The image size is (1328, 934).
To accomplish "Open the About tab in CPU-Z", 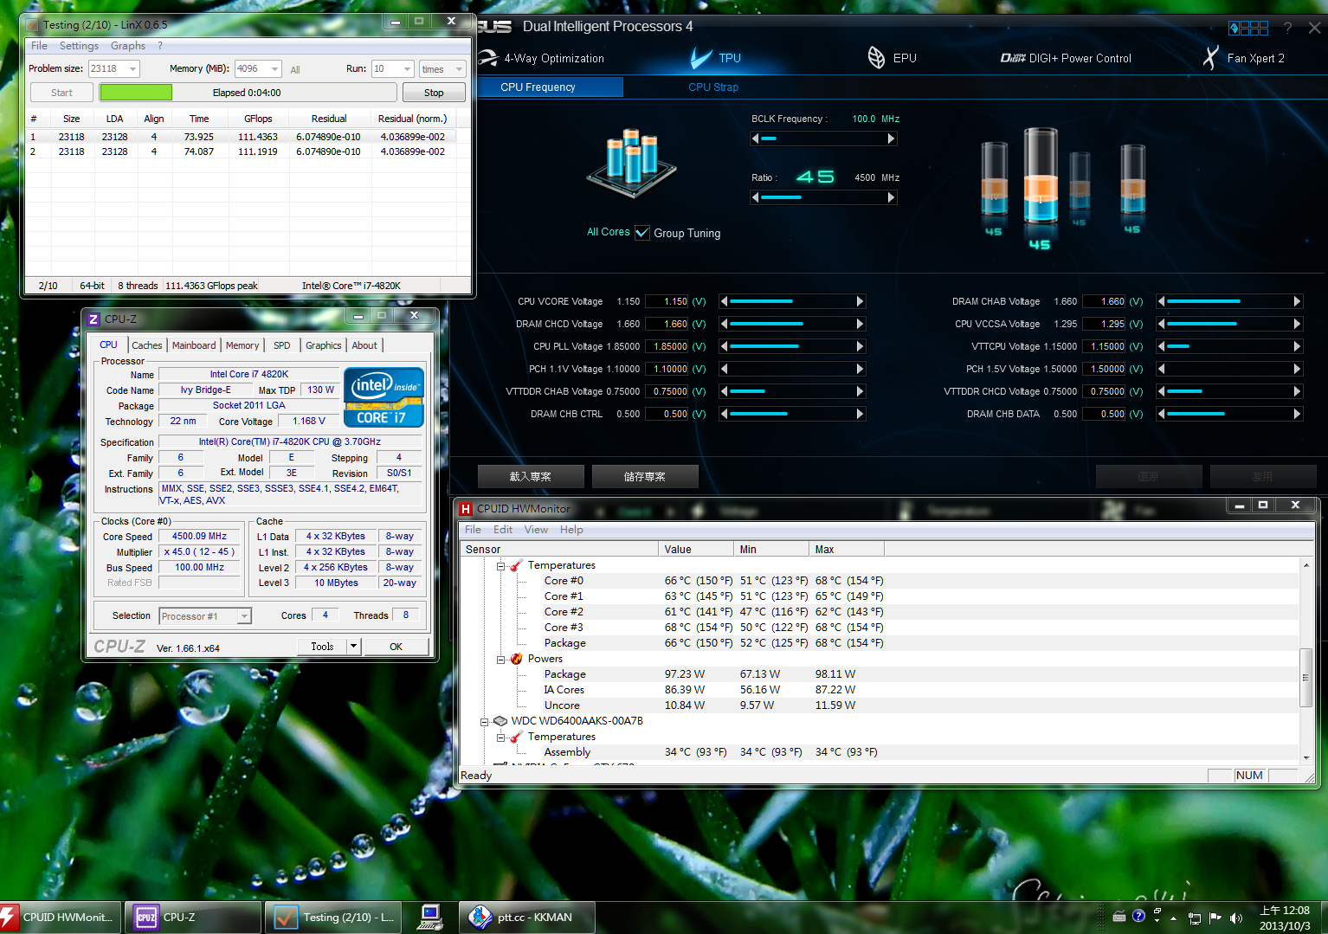I will pyautogui.click(x=364, y=345).
